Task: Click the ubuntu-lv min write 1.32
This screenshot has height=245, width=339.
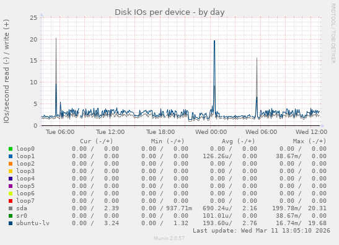Action: pos(181,223)
